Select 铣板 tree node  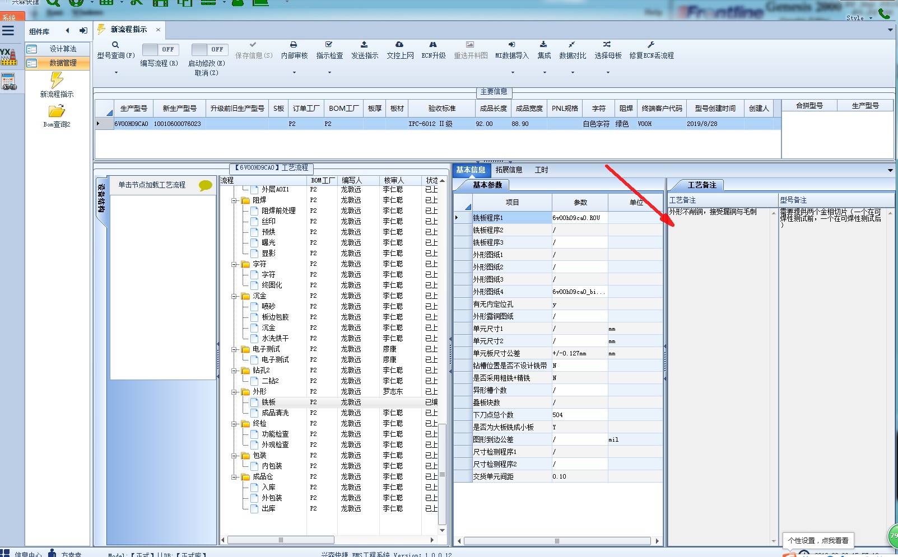click(268, 402)
